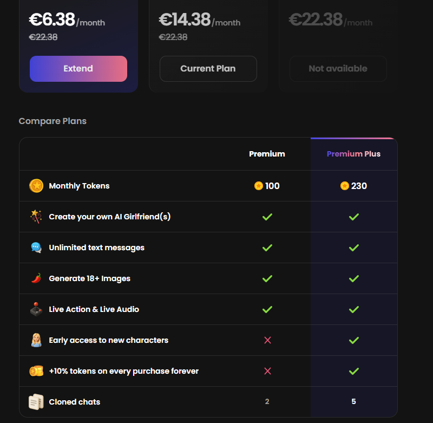
Task: Click the Not available button
Action: [x=338, y=69]
